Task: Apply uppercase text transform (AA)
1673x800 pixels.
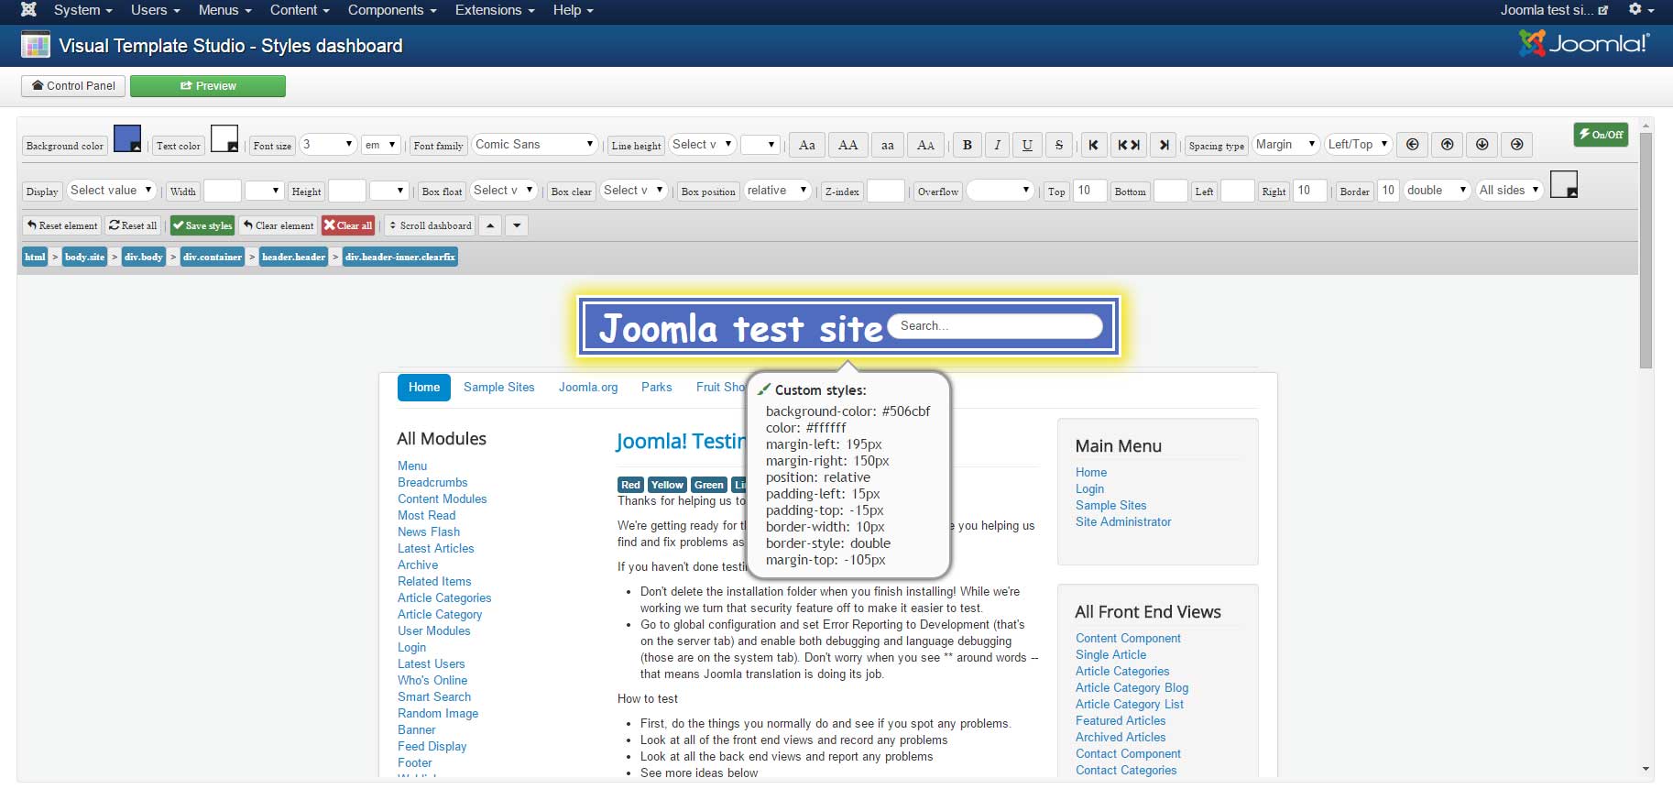Action: point(848,145)
